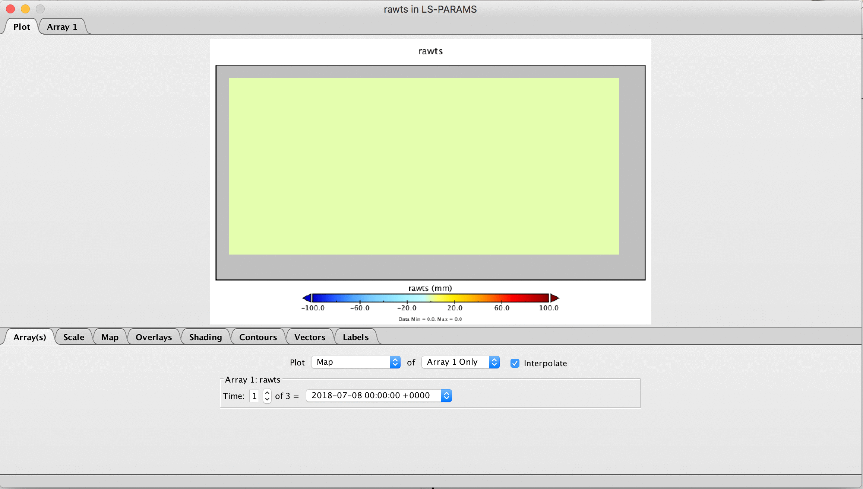Decrement Time using the down stepper arrow
The width and height of the screenshot is (863, 489).
[x=267, y=399]
